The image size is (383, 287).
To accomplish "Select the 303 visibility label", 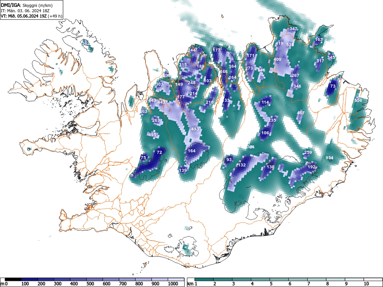I will click(159, 84).
